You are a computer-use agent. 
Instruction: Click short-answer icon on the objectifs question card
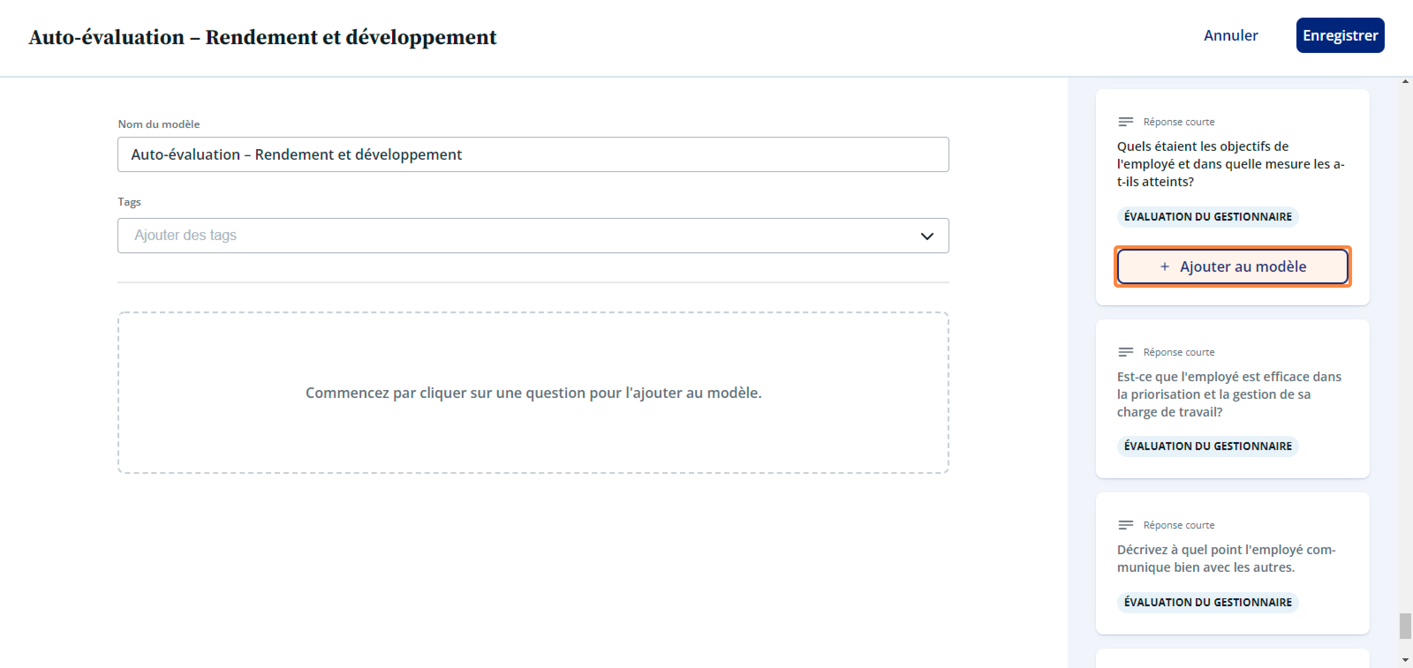[1125, 122]
